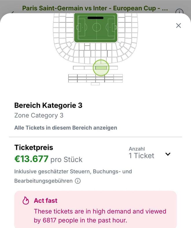191x228 pixels.
Task: Tap the back arrow in header
Action: click(12, 13)
